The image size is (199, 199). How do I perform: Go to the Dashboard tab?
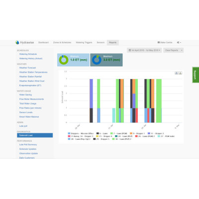pos(43,42)
